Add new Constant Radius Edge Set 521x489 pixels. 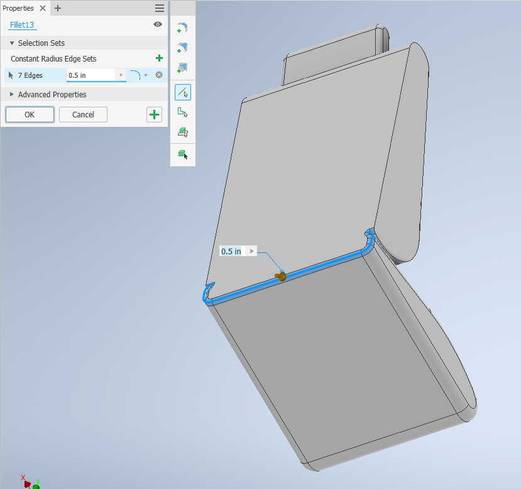coord(159,58)
